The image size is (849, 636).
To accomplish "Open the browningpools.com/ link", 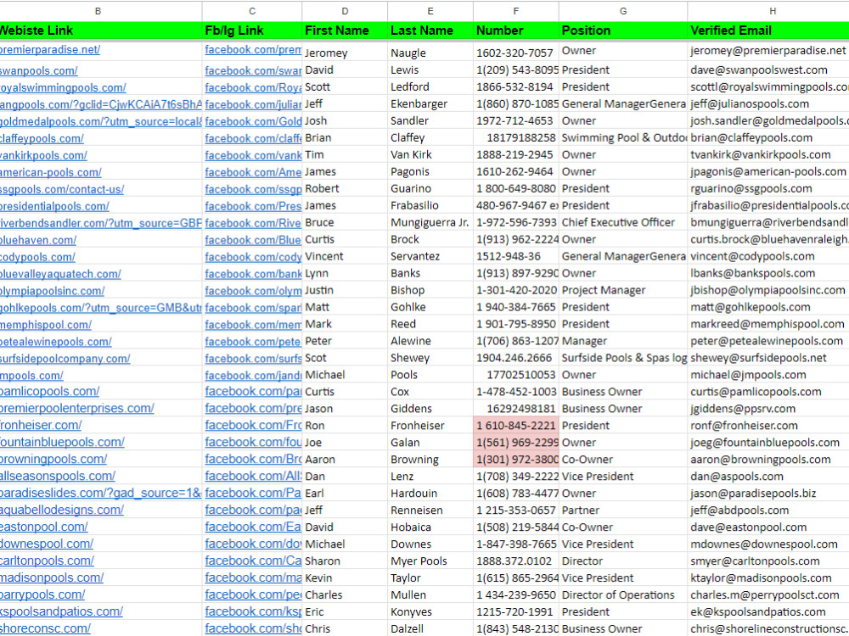I will tap(53, 459).
